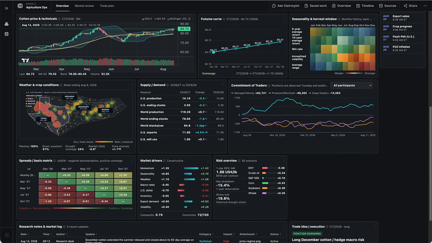Toggle the OHLC series in chart legend
The image size is (432, 243).
[147, 19]
